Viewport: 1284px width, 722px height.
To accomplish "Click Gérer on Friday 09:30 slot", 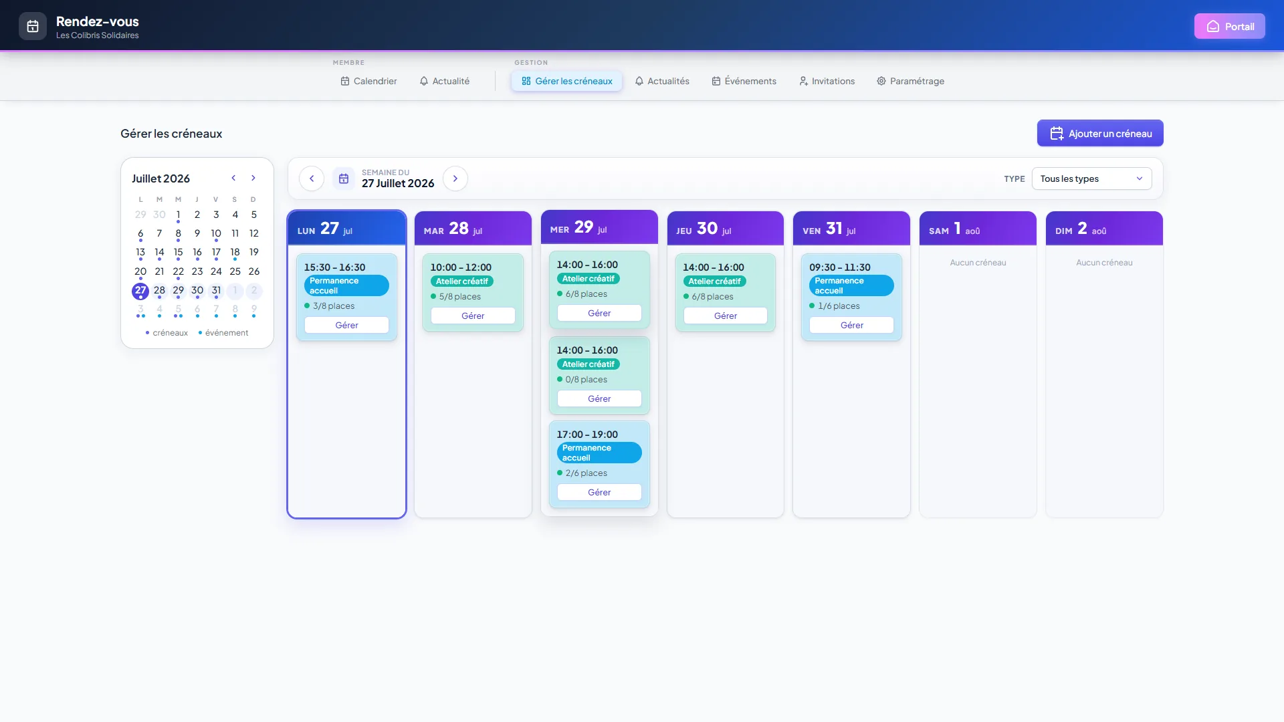I will click(x=851, y=326).
